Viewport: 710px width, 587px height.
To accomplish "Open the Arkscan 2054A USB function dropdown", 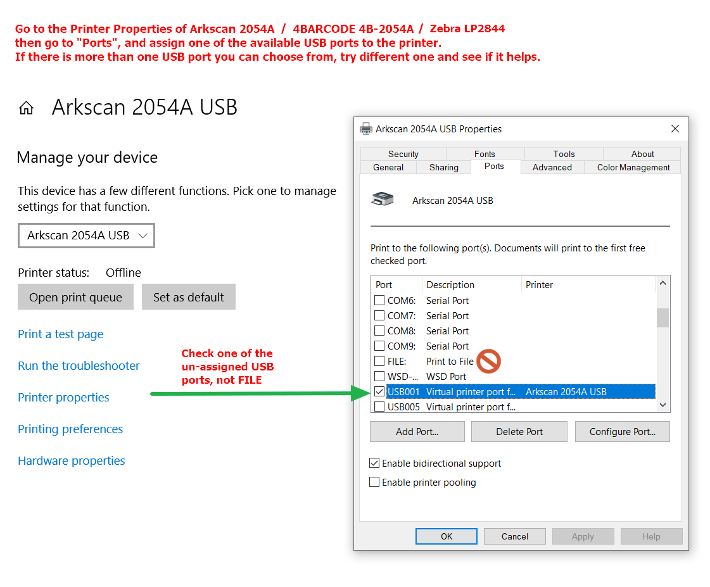I will tap(87, 236).
